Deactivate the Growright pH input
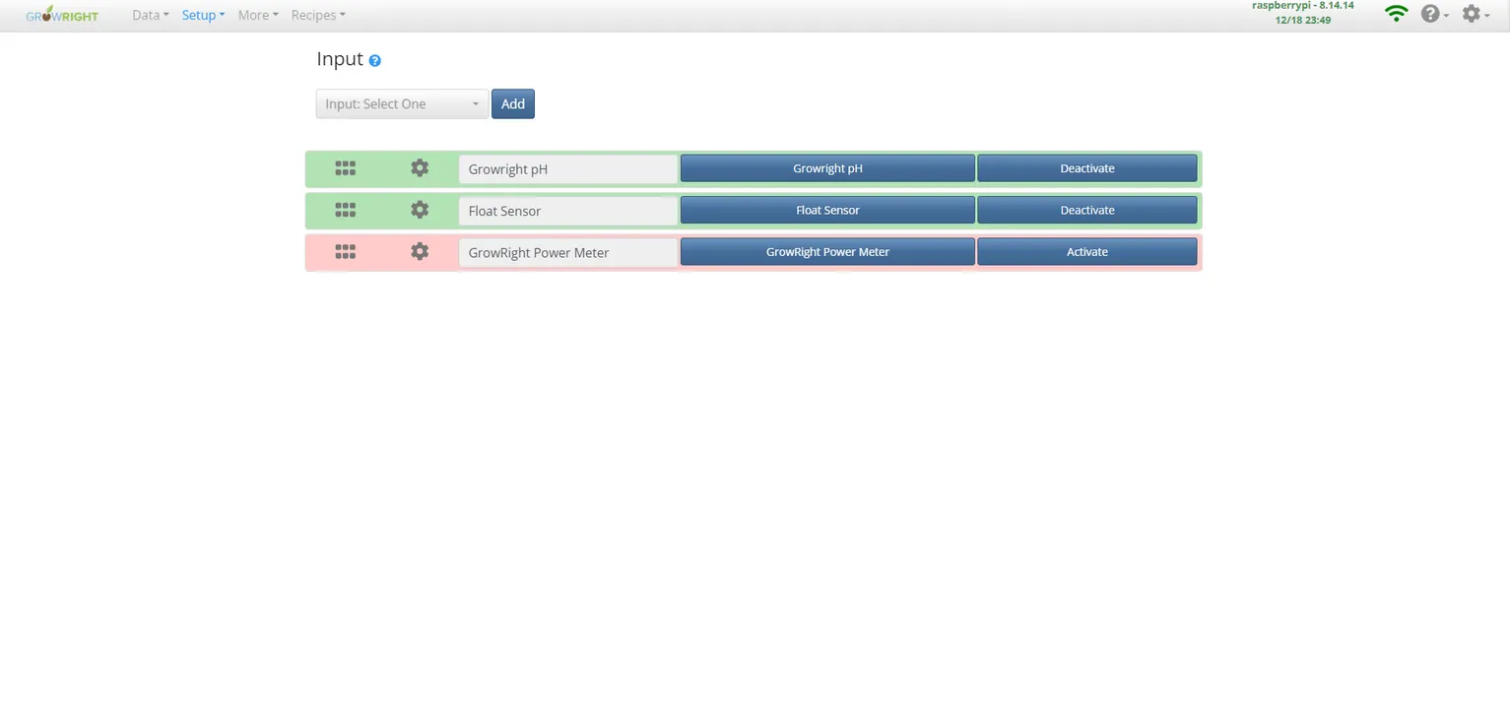Viewport: 1510px width, 707px height. [x=1086, y=168]
